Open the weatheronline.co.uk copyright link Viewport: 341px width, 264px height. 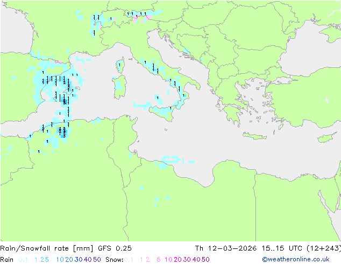coord(296,259)
